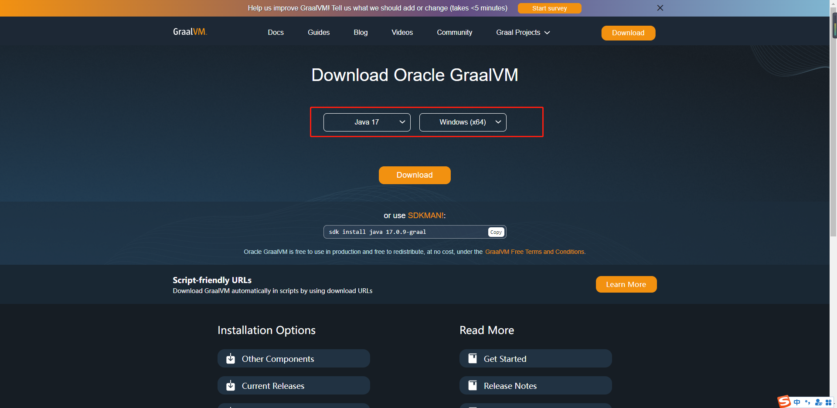This screenshot has height=408, width=837.
Task: Open GraalVM Free Terms and Conditions link
Action: pos(534,252)
